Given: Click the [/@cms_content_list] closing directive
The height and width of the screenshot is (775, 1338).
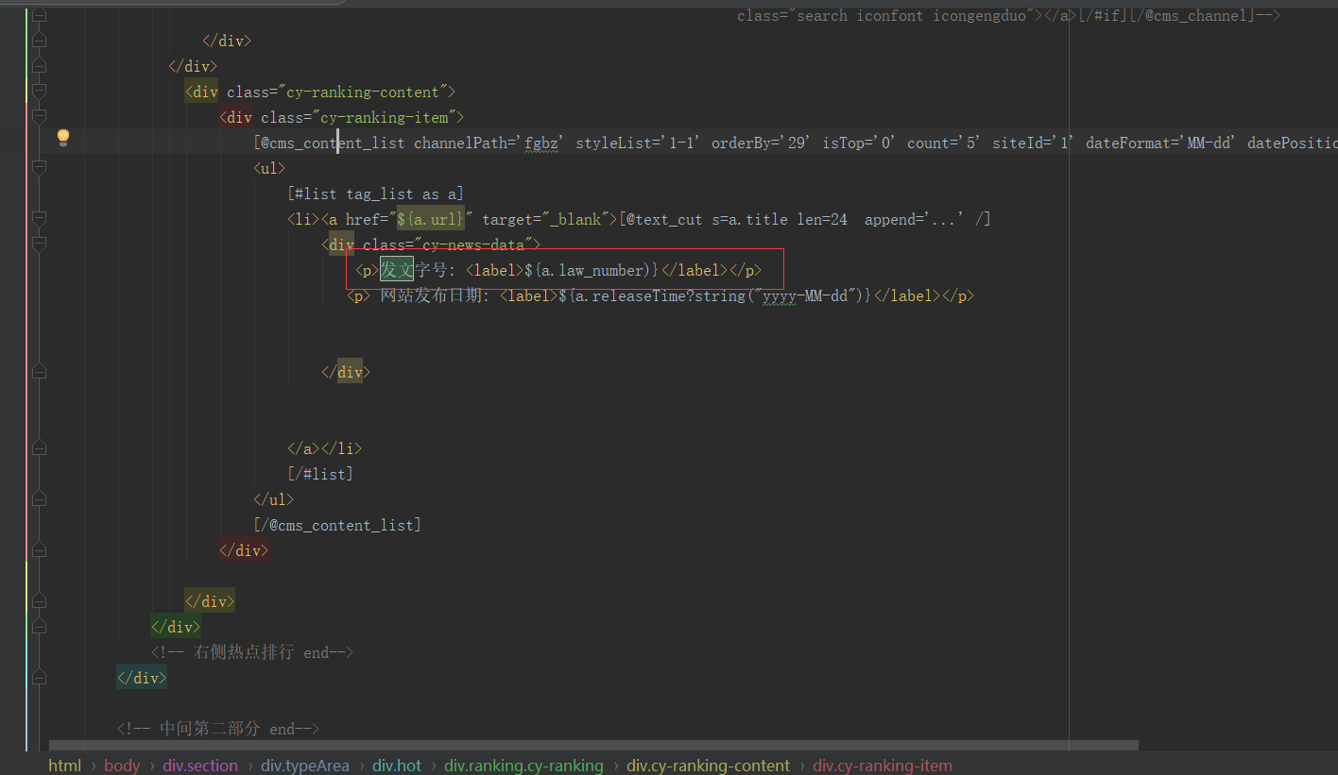Looking at the screenshot, I should [337, 525].
